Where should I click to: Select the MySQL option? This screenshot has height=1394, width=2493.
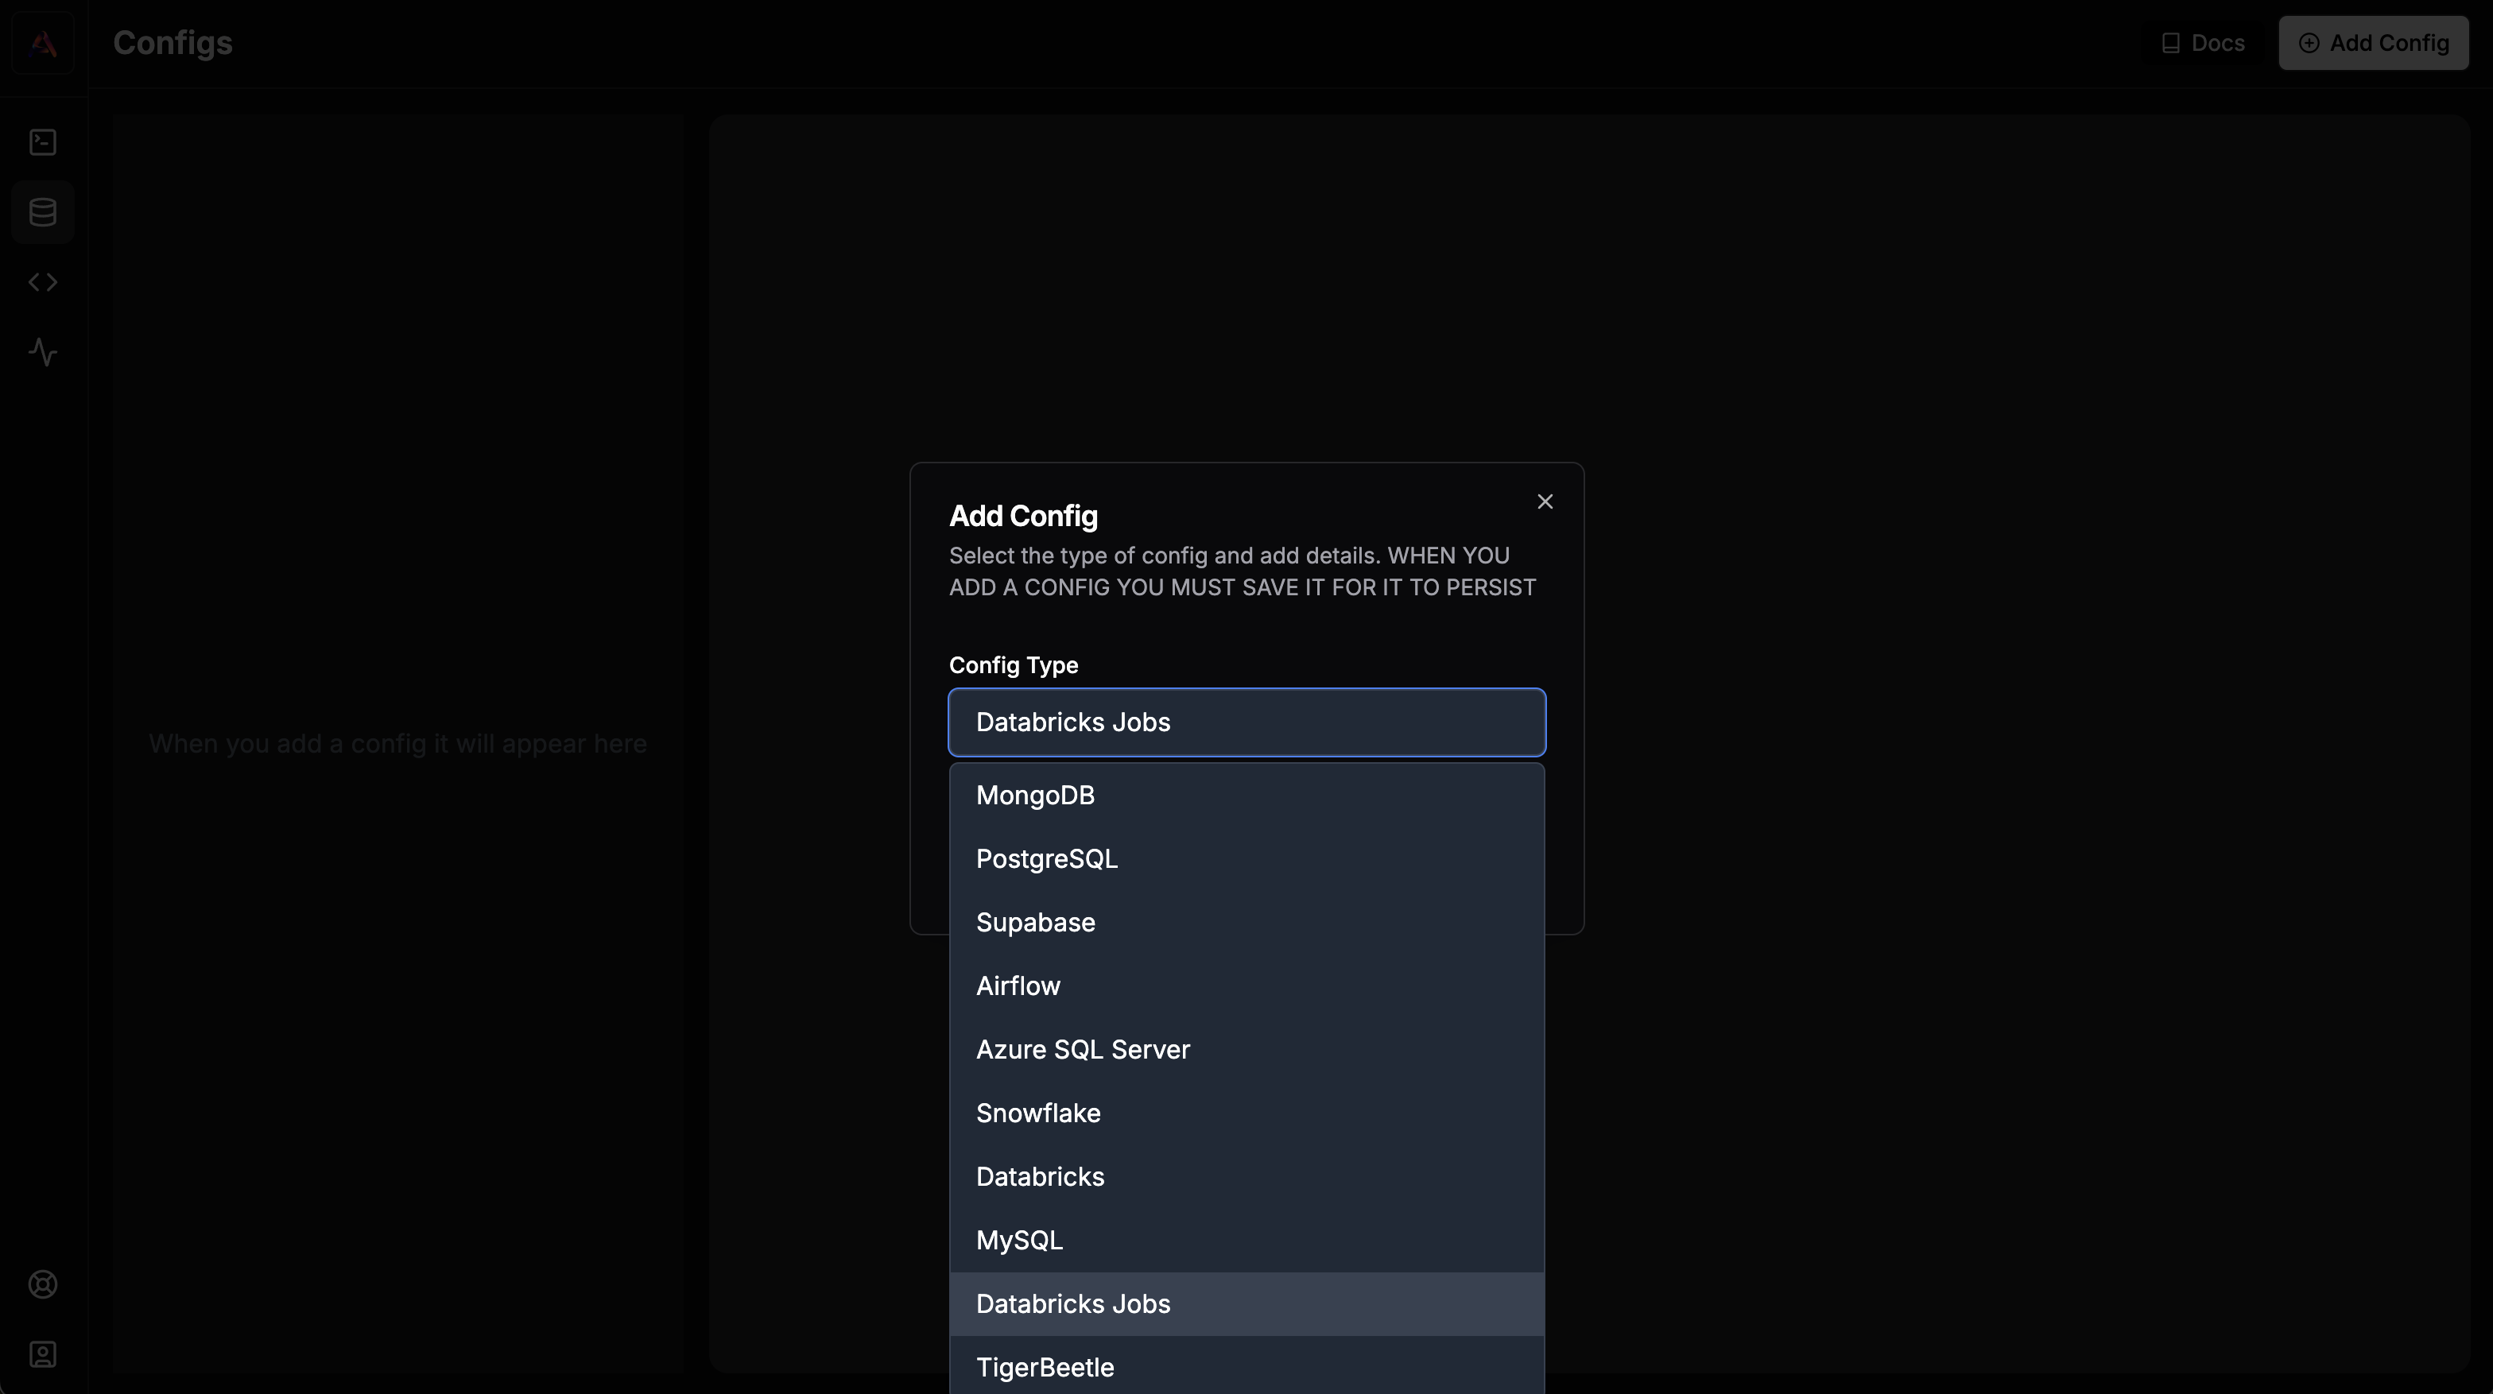click(1246, 1240)
